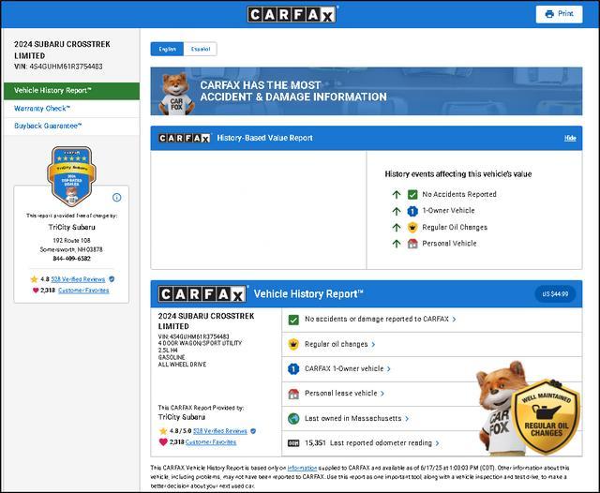Click the dealer phone number 844-409-6582
The height and width of the screenshot is (493, 600).
coord(71,259)
